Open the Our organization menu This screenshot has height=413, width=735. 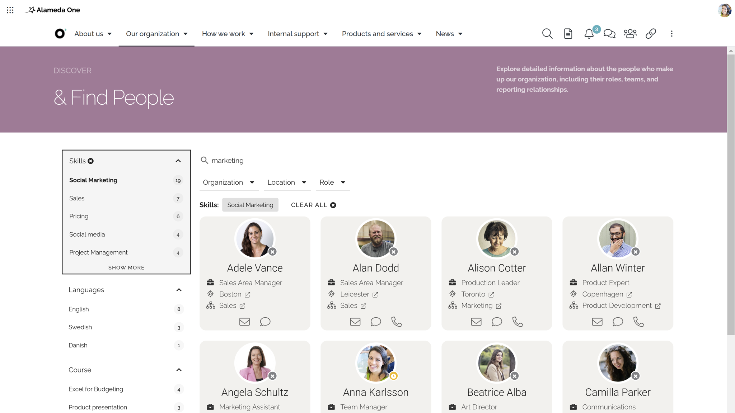pos(156,34)
